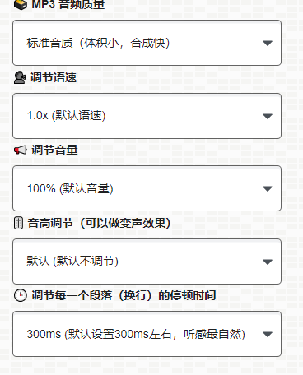
Task: Click the arrow of the speech speed select
Action: (268, 116)
